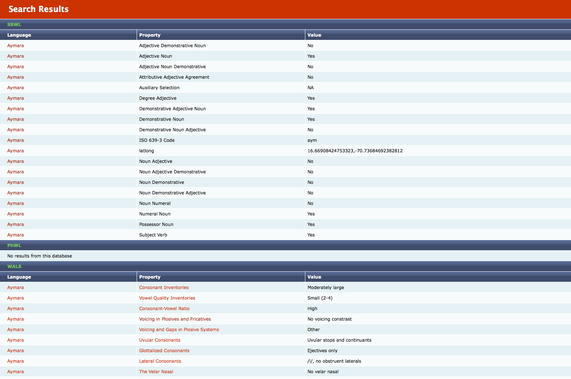Click the Glottalized Consonants link
The image size is (571, 379).
point(164,351)
